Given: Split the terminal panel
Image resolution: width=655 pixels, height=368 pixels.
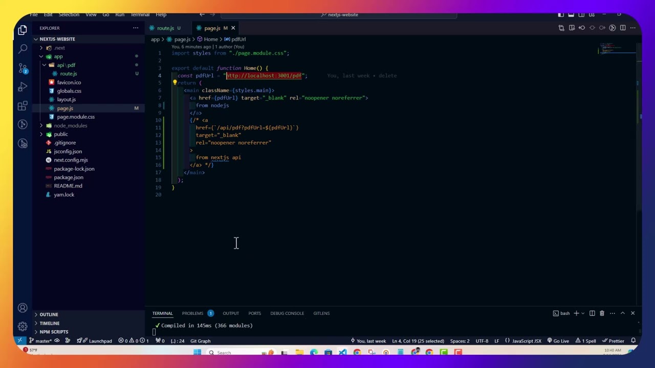Looking at the screenshot, I should pyautogui.click(x=592, y=313).
